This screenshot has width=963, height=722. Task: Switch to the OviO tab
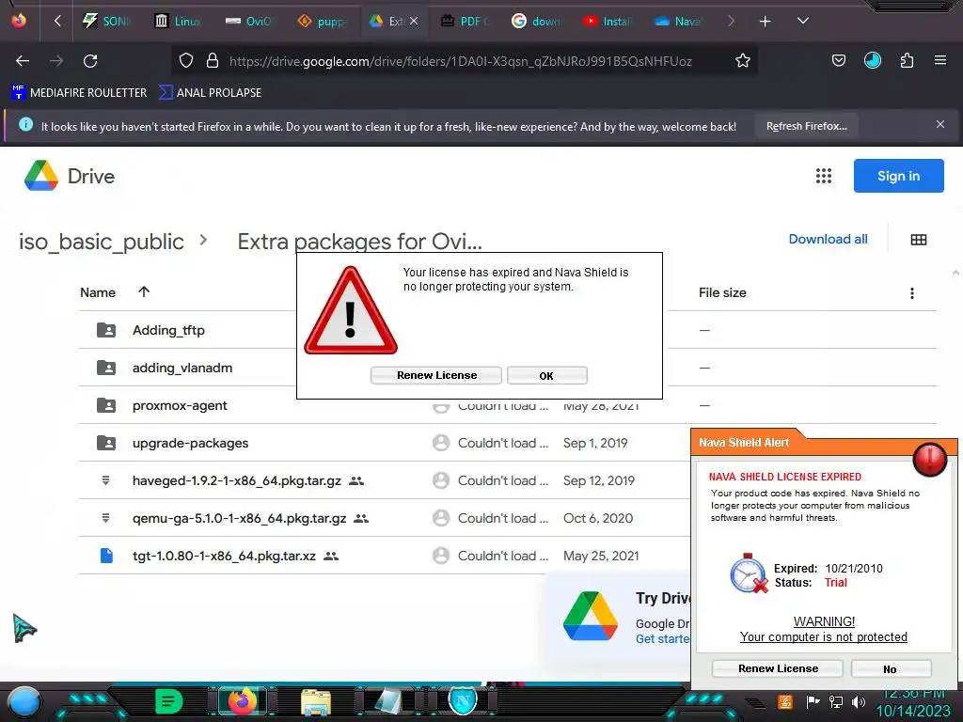click(x=248, y=22)
